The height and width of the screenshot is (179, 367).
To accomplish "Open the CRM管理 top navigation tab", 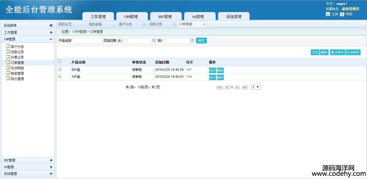I will tap(132, 16).
